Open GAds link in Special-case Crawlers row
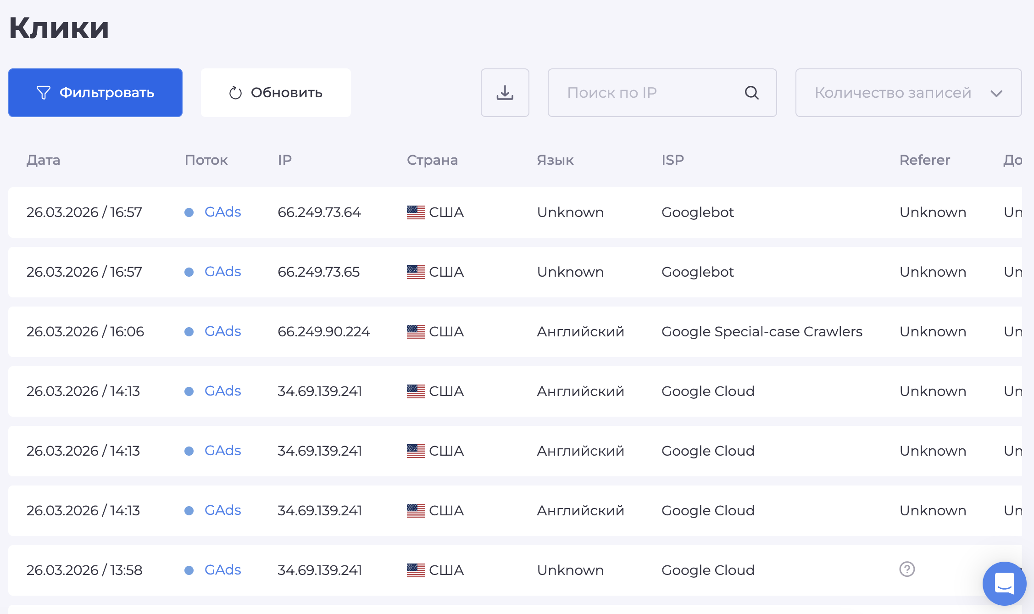1034x614 pixels. pyautogui.click(x=222, y=331)
